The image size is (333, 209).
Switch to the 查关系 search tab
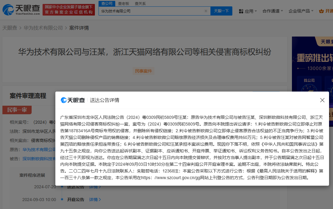click(x=140, y=4)
